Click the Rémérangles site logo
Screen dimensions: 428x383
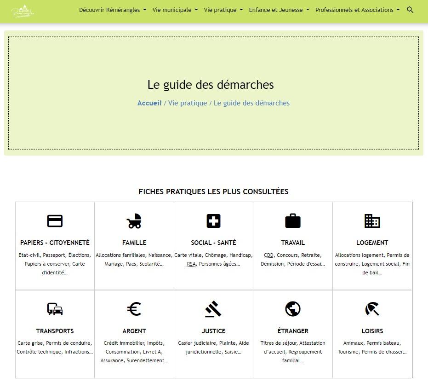[23, 11]
